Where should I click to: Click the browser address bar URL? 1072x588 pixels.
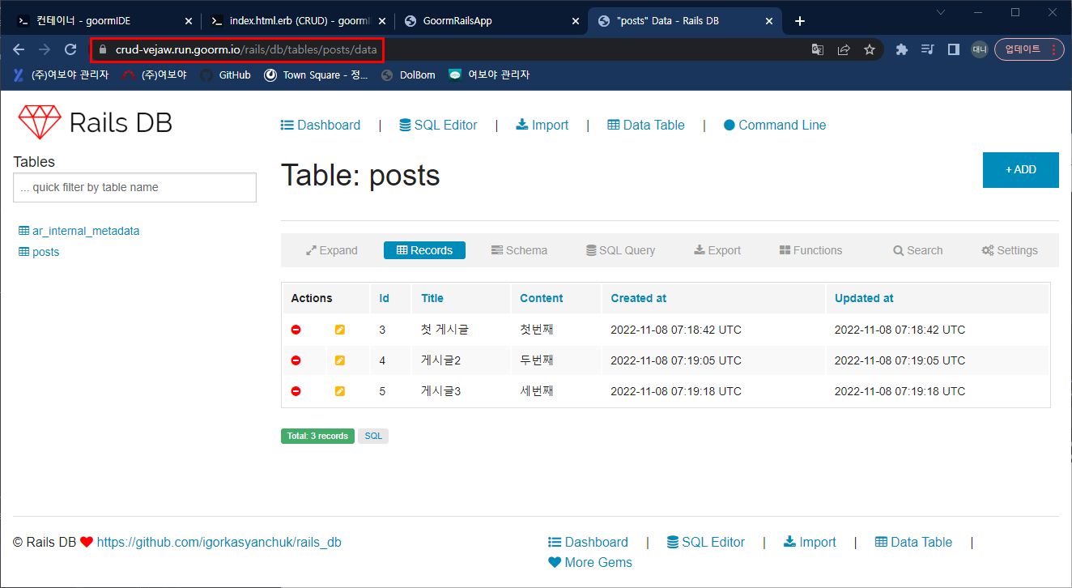(x=246, y=49)
